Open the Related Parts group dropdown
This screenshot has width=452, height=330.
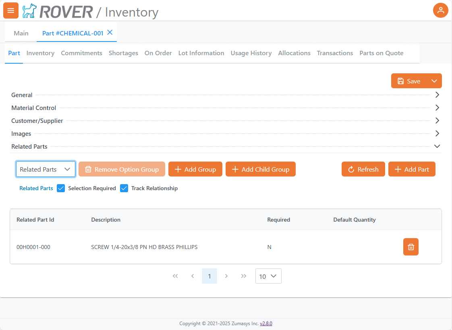pos(46,169)
